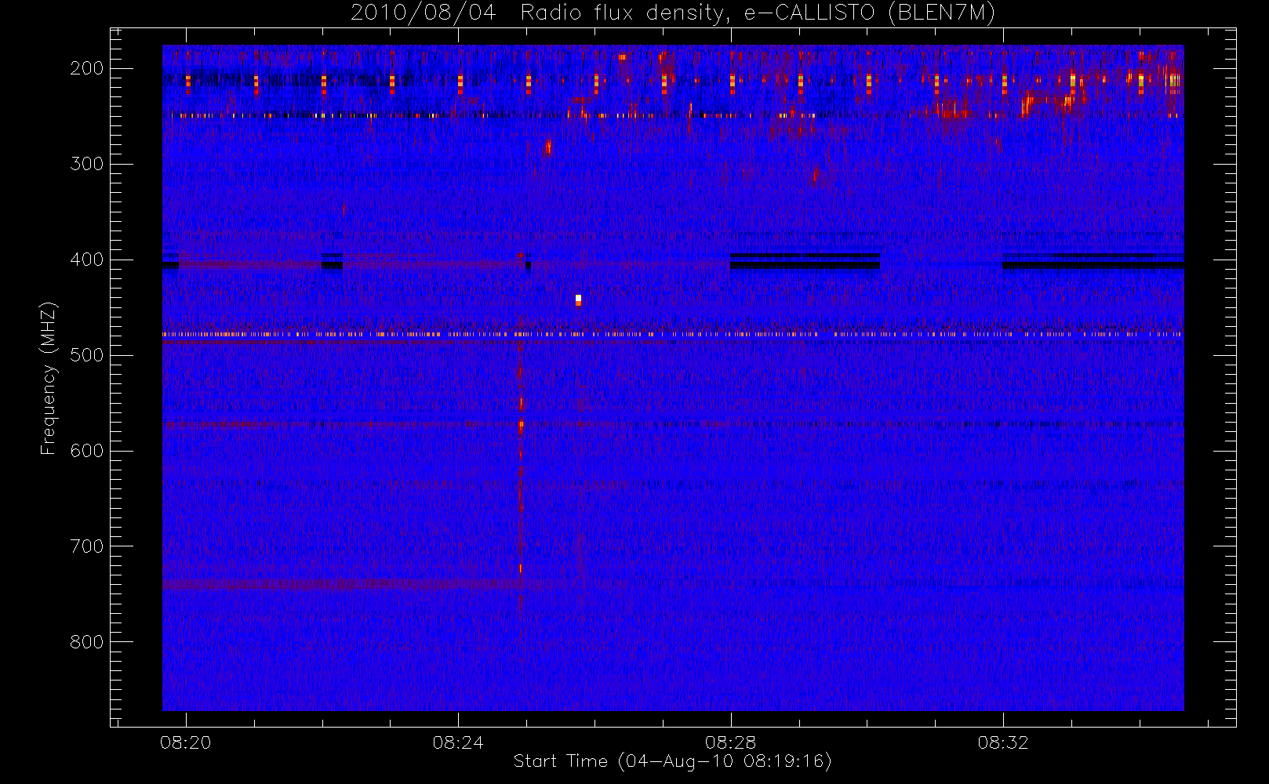Click the 'Start Time (04-Aug-10 08:19:16)' label
Screen dimensions: 1269x784
672,761
